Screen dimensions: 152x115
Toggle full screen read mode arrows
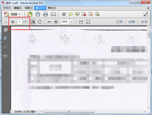click(x=146, y=14)
